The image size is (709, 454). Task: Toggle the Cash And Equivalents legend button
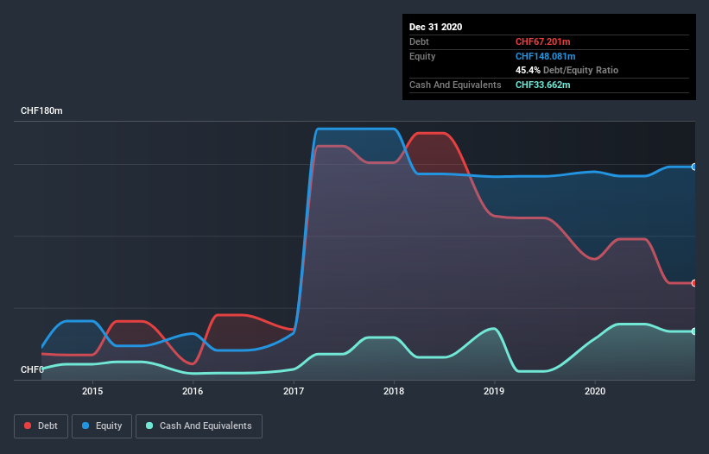(199, 426)
